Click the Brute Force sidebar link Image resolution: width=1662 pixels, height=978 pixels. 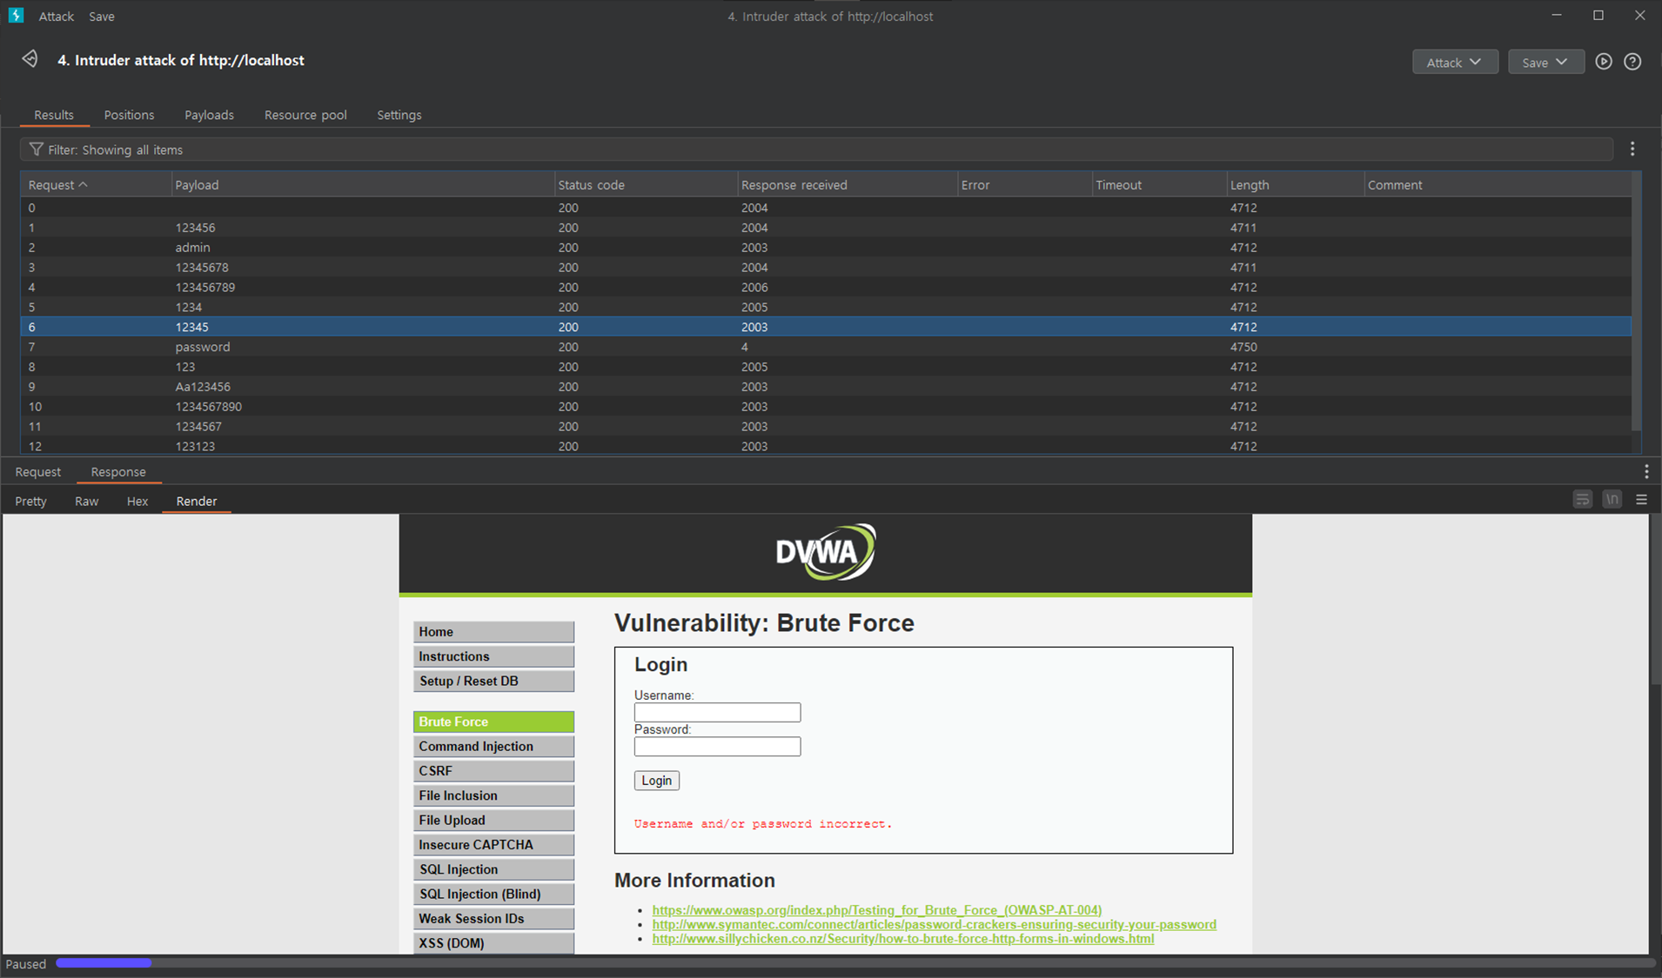(x=493, y=722)
